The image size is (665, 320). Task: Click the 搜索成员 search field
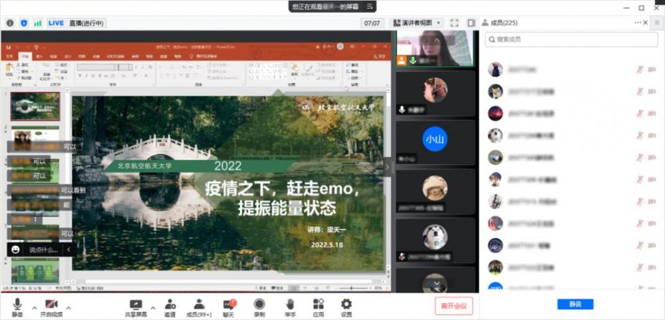(x=571, y=39)
